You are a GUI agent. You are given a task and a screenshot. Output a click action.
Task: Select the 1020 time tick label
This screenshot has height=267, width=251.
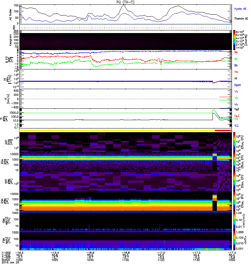coord(55,260)
